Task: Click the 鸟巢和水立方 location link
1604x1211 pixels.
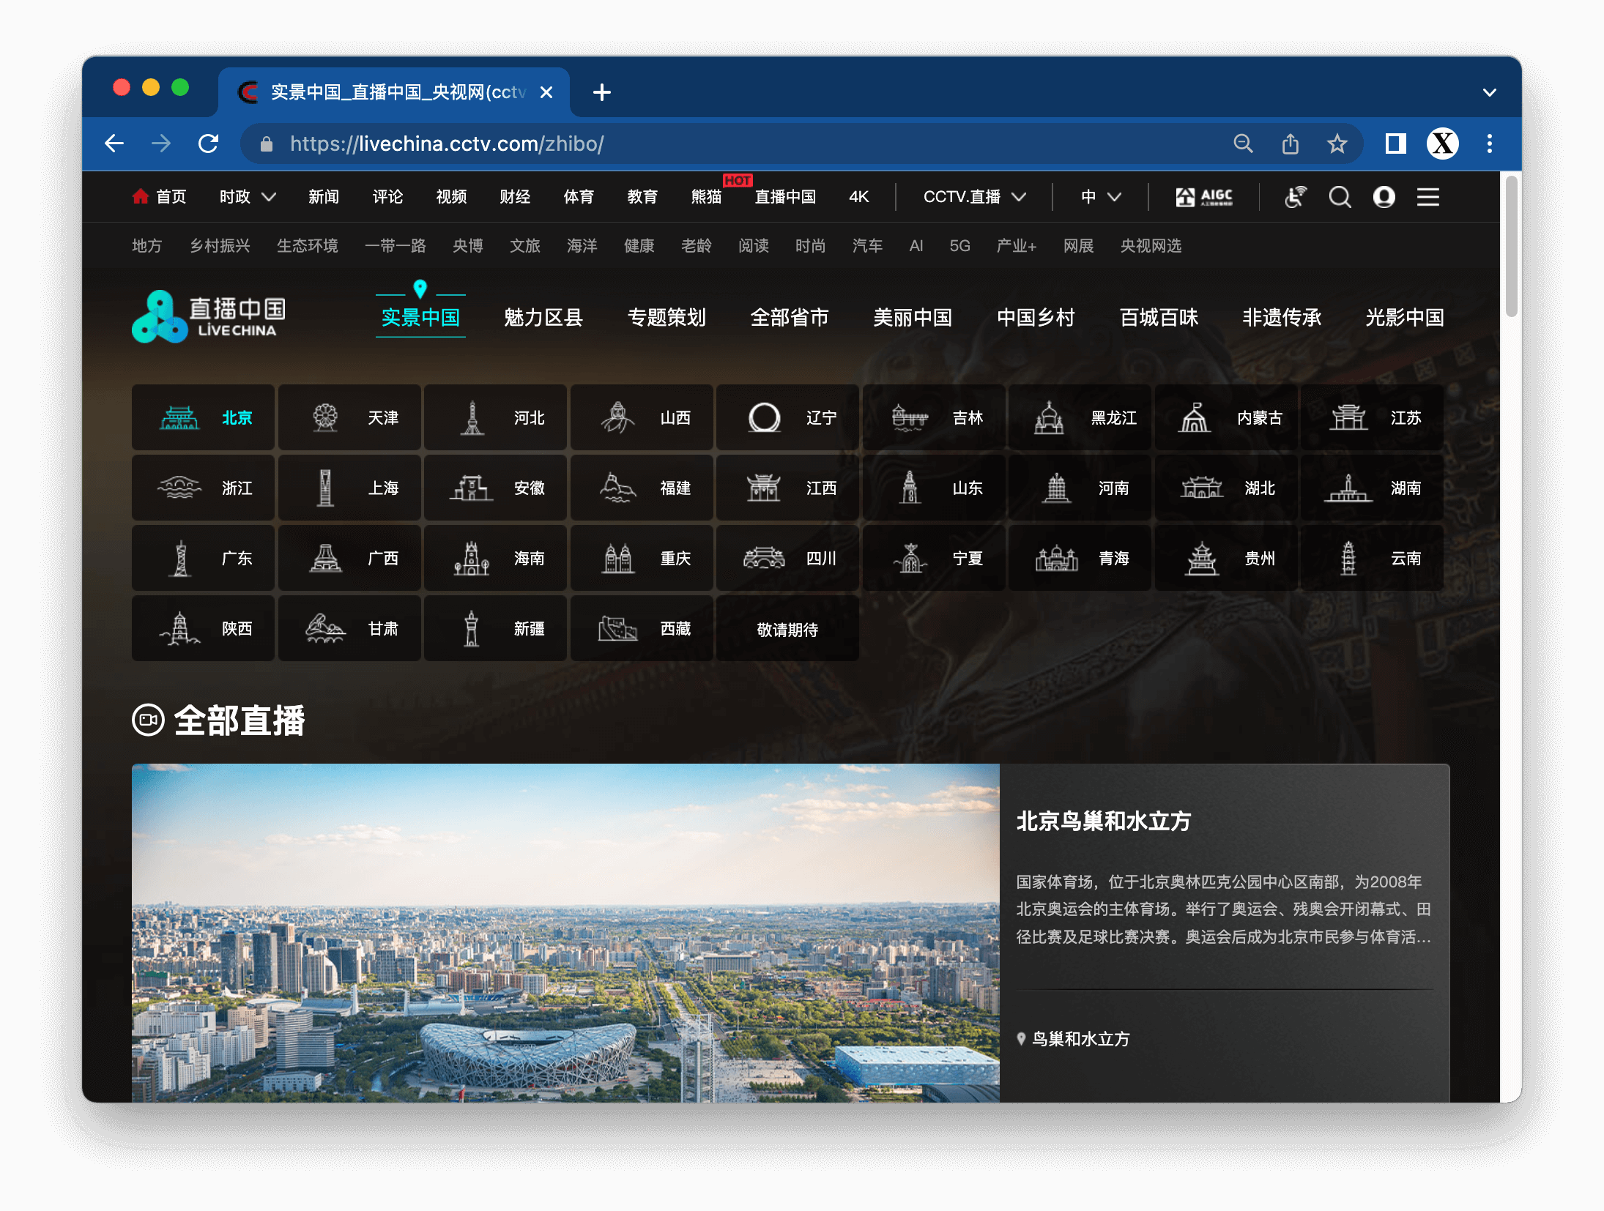Action: [x=1080, y=1039]
